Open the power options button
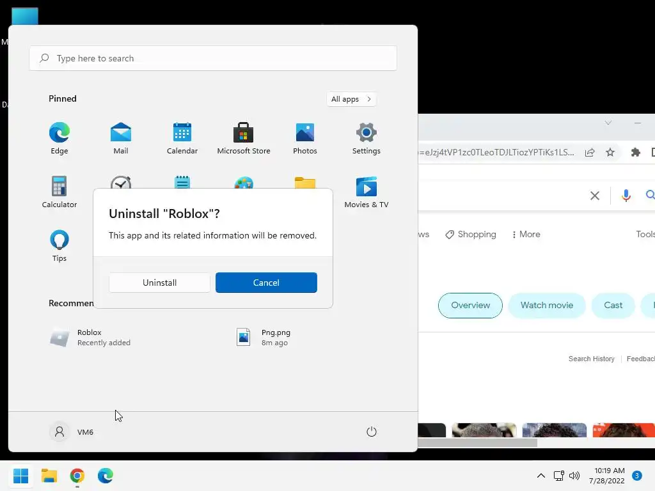655x491 pixels. pos(372,432)
